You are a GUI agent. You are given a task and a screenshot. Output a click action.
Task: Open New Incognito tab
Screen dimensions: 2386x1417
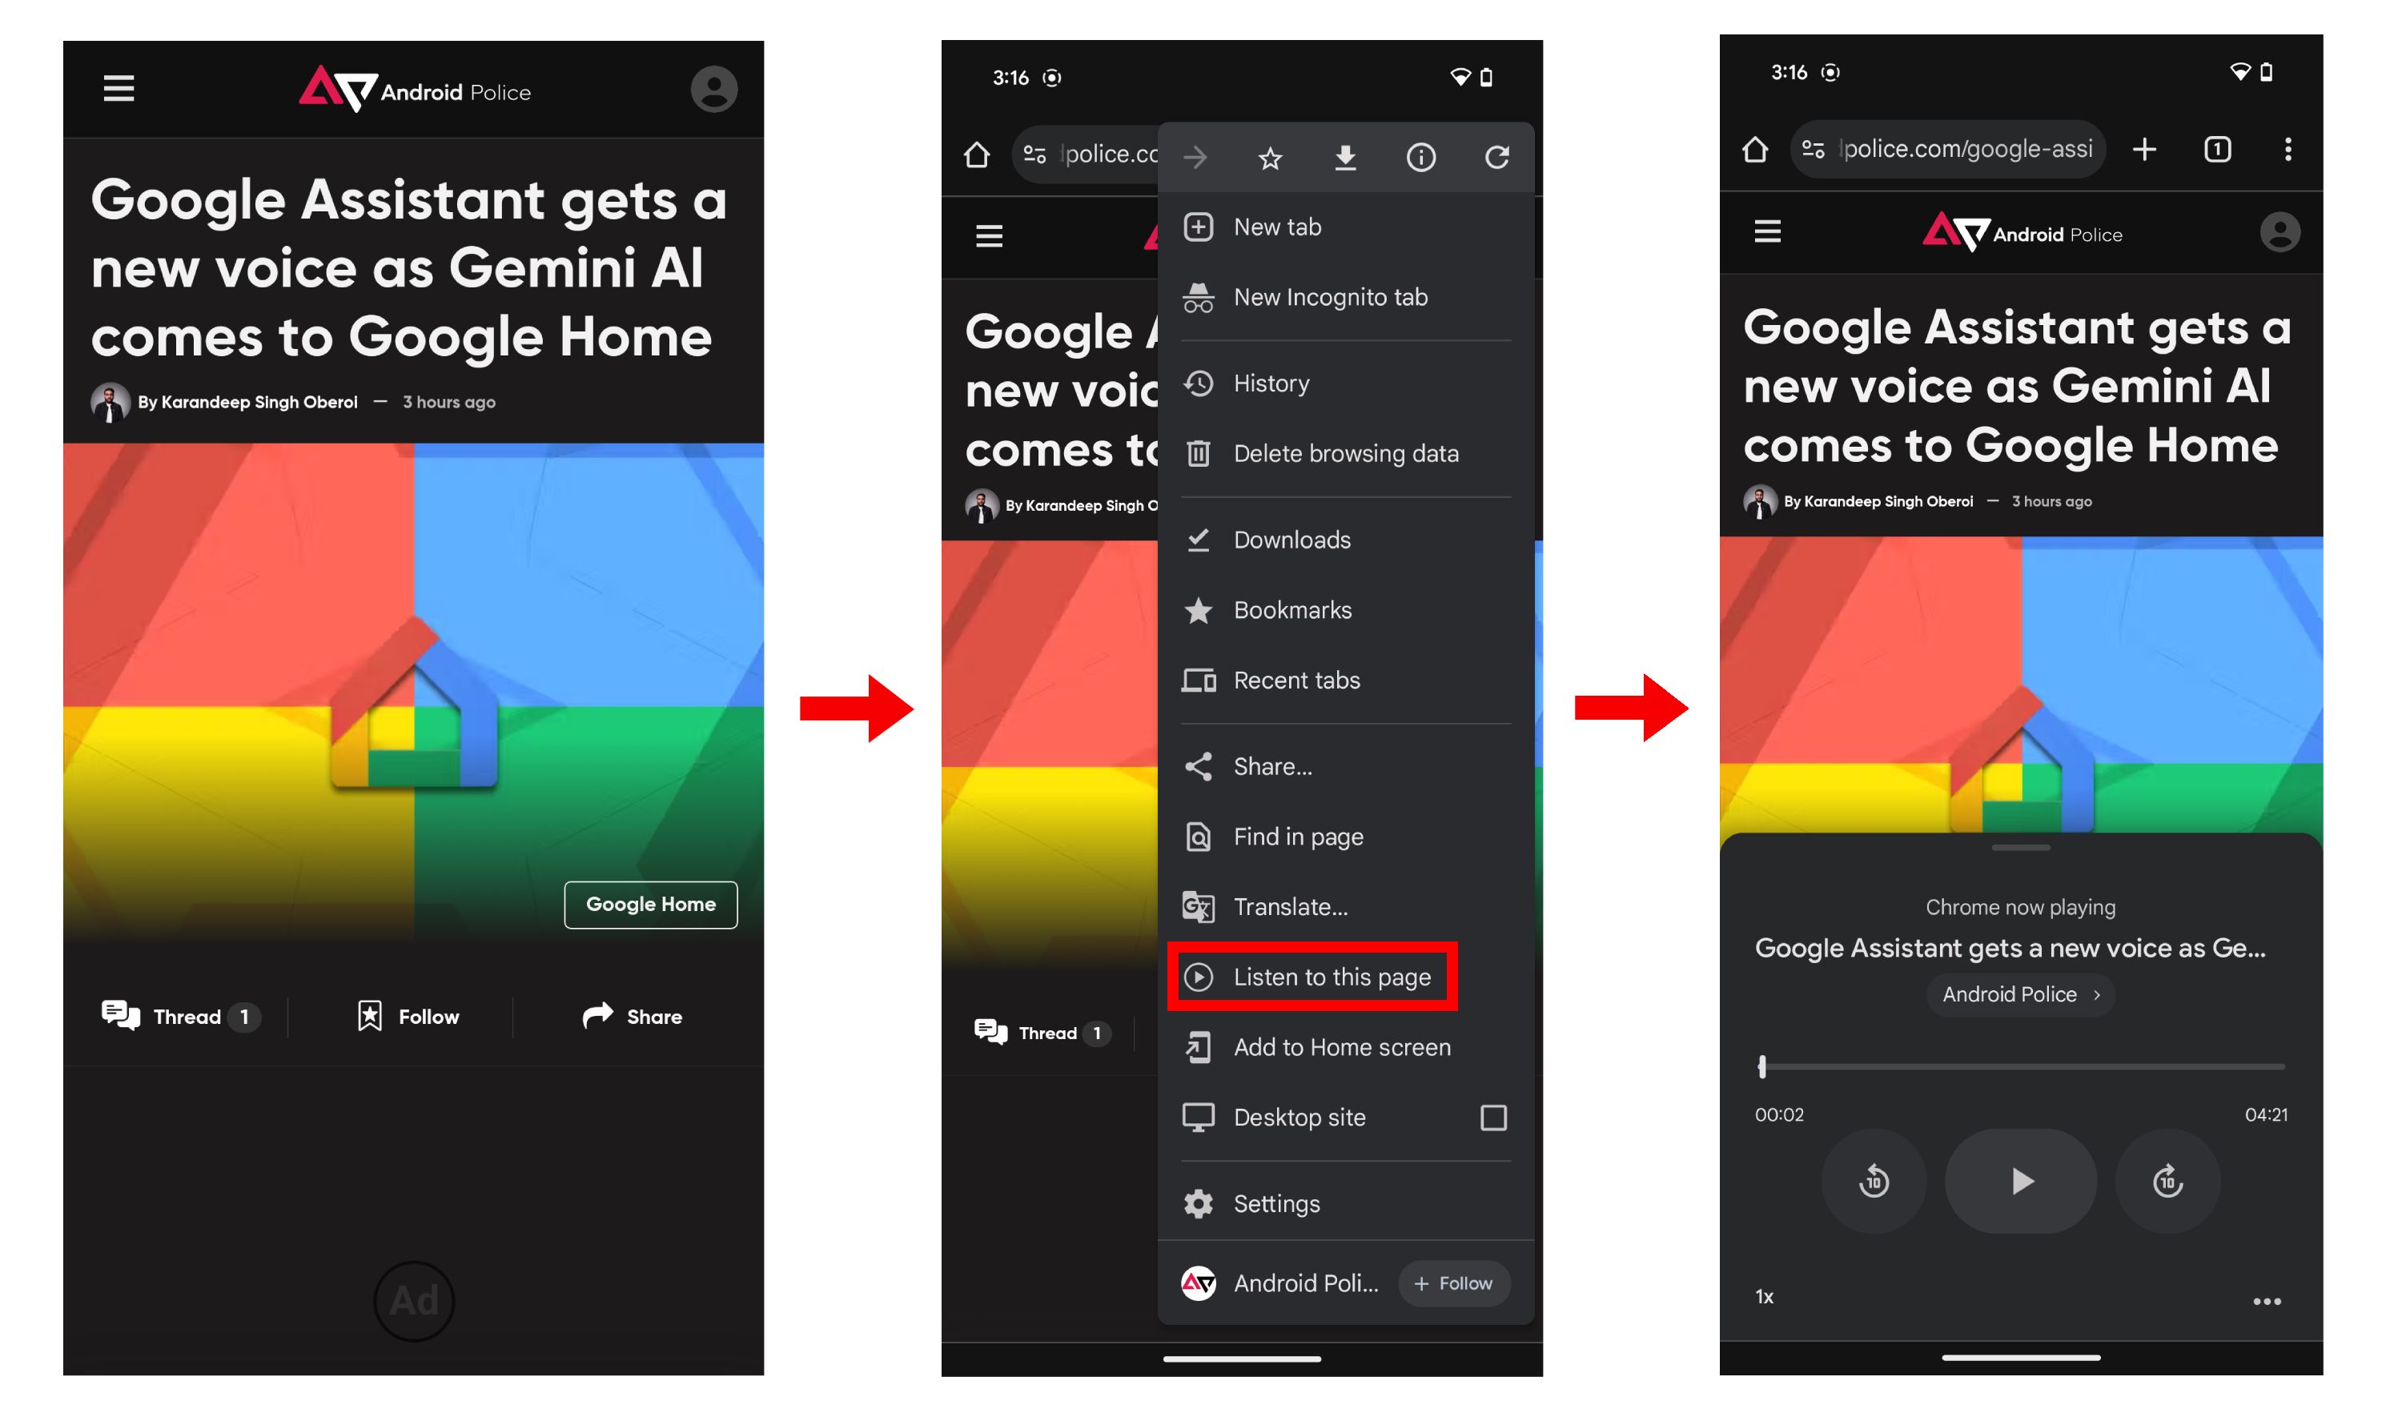(1331, 295)
